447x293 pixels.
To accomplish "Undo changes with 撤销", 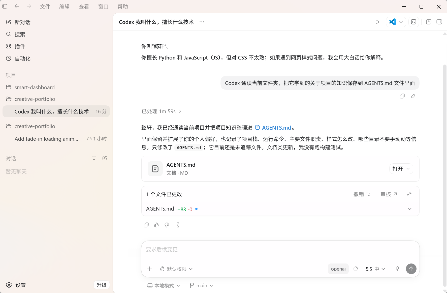I will click(362, 194).
